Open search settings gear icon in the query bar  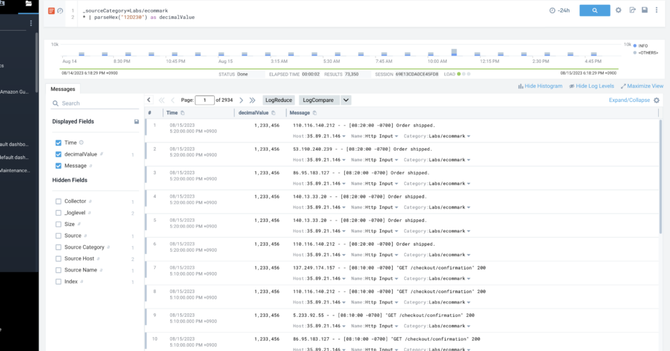pos(618,10)
